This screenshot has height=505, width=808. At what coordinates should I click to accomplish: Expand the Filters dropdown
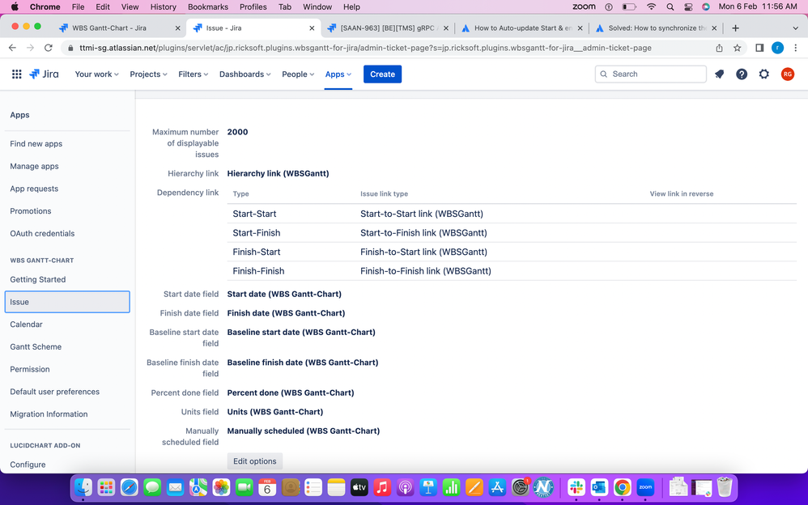[193, 74]
